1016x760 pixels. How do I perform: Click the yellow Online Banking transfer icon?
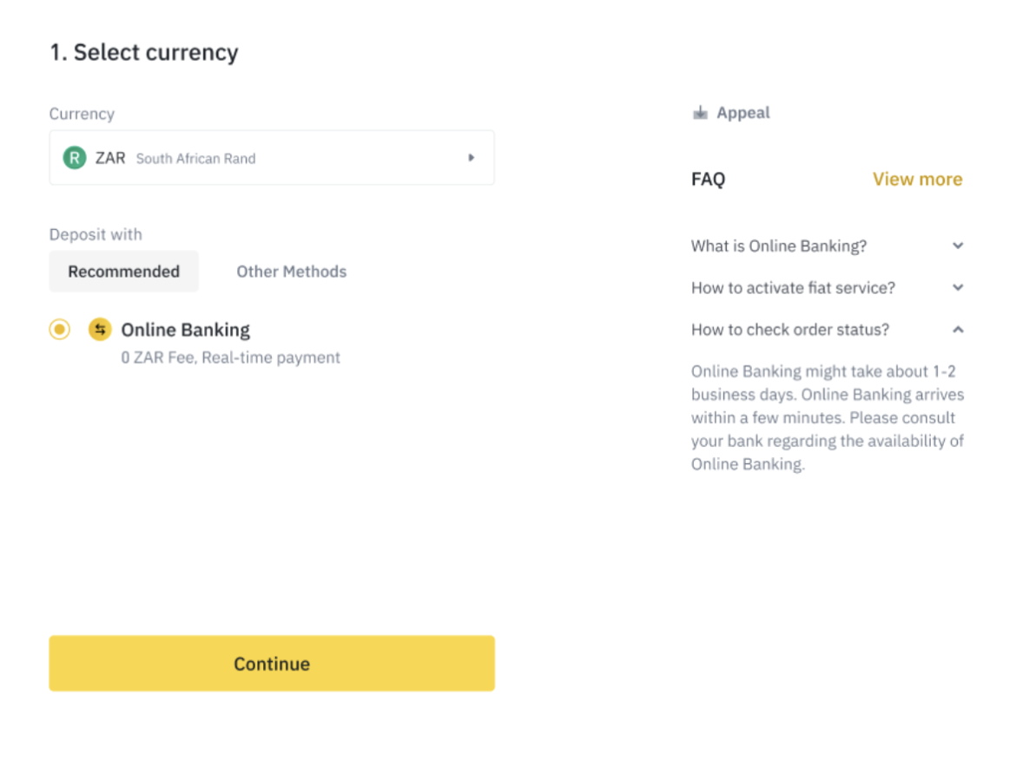coord(100,330)
